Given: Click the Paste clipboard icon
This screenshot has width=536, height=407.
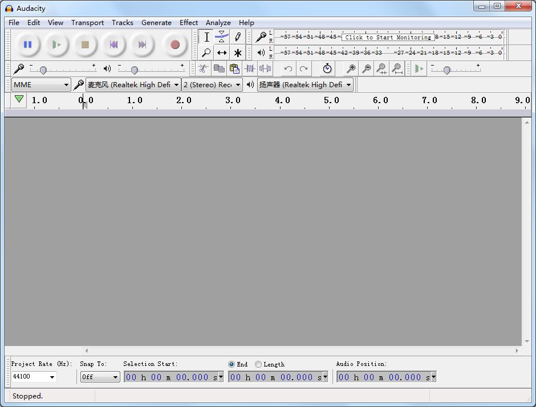Looking at the screenshot, I should [x=234, y=68].
